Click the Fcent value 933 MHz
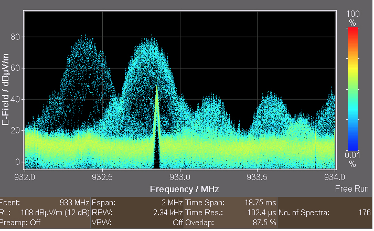The image size is (374, 231). coord(74,203)
